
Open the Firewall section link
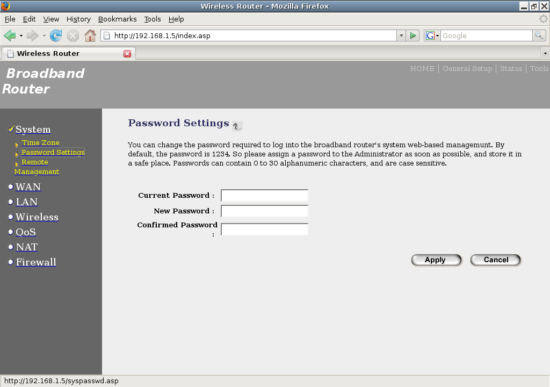(x=36, y=262)
